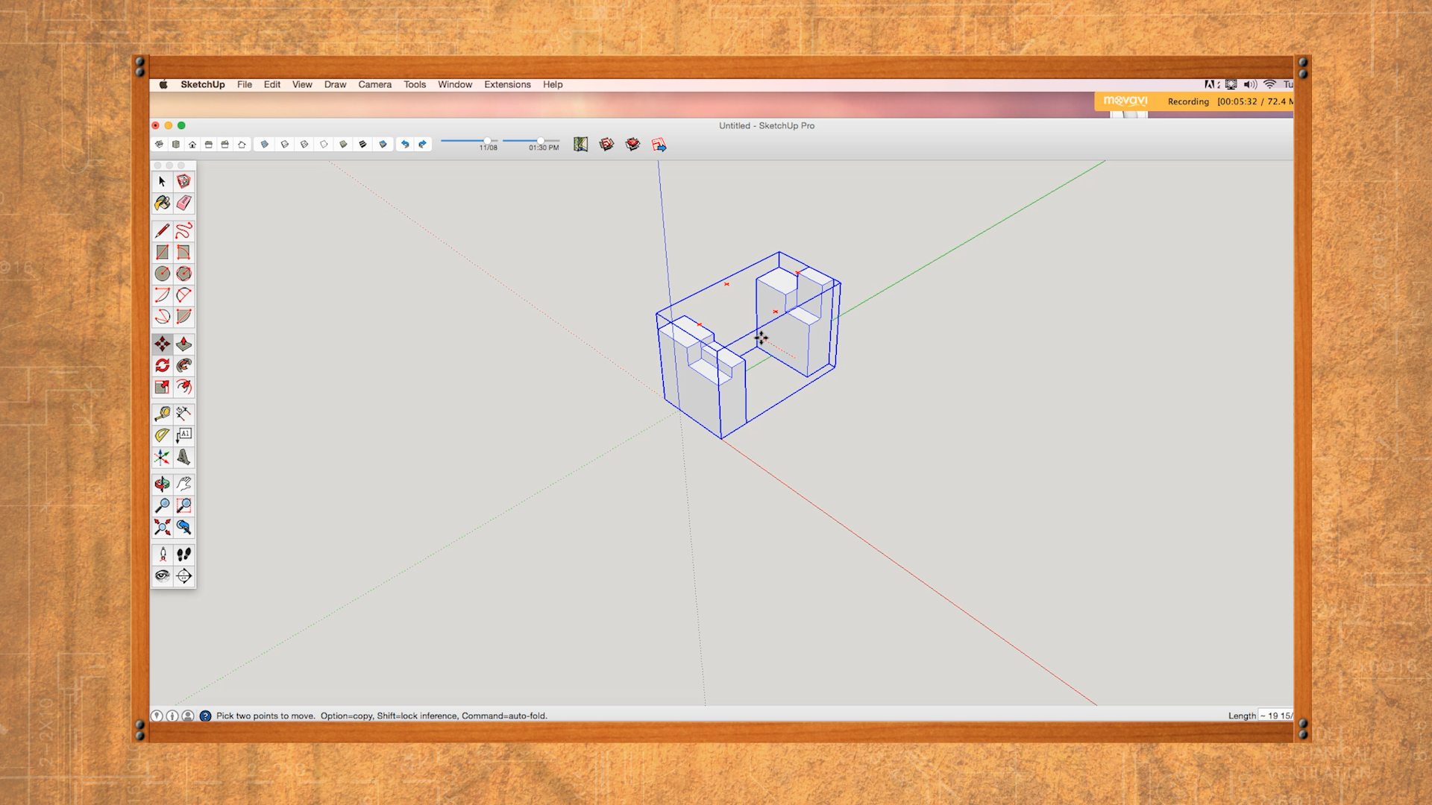Click the Redo arrow button
Viewport: 1432px width, 805px height.
click(423, 145)
